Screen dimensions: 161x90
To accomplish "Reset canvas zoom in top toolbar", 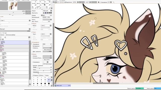I will click(x=84, y=2).
